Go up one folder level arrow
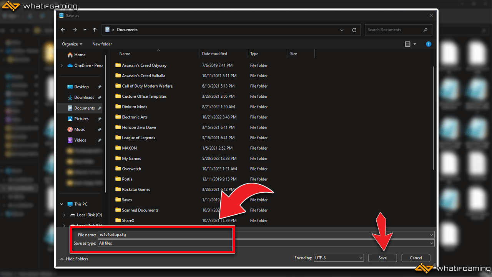 point(95,30)
